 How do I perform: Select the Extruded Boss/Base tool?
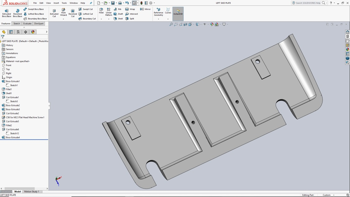pos(7,13)
